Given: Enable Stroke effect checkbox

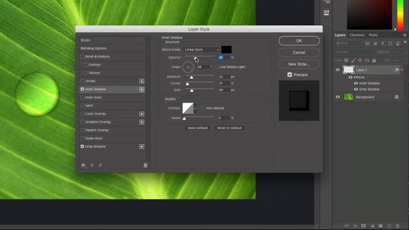Looking at the screenshot, I should point(82,81).
